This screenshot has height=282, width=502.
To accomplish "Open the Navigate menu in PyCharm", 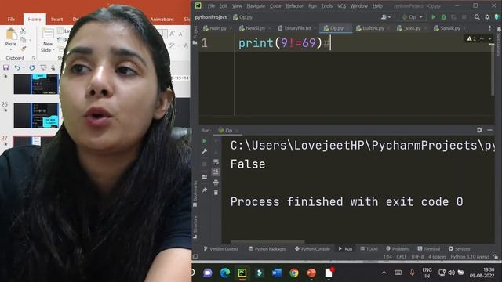I will pos(256,6).
